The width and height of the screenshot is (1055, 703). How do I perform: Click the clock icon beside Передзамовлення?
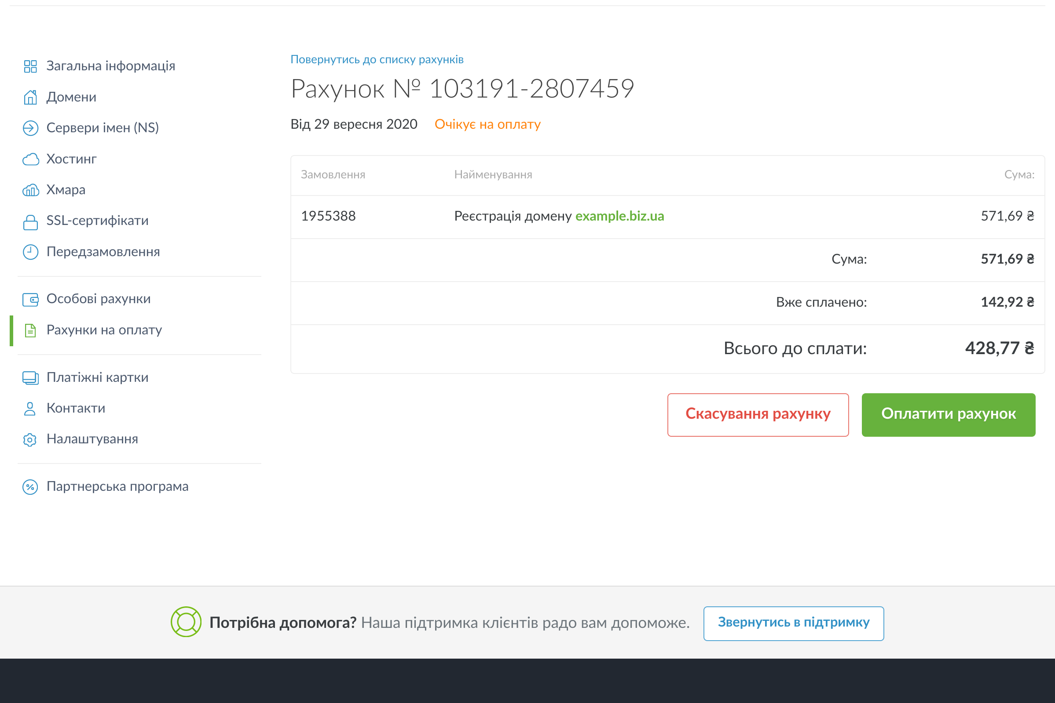pyautogui.click(x=30, y=252)
